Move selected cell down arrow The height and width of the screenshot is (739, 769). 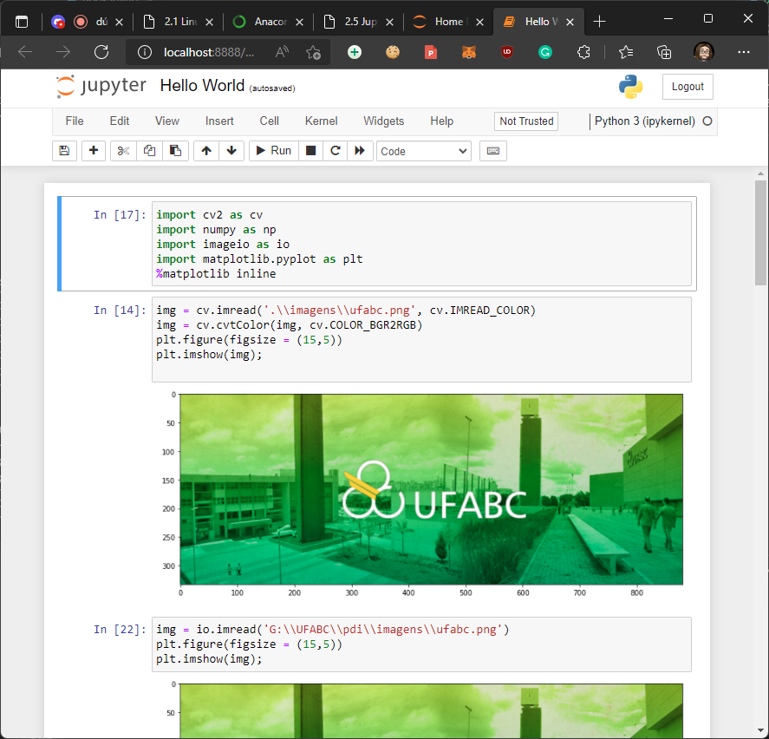(231, 151)
